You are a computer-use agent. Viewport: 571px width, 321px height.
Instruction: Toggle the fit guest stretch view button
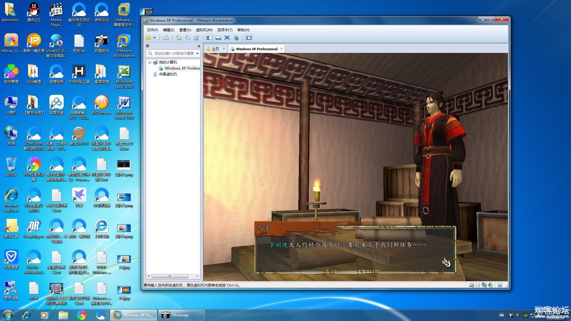(249, 38)
